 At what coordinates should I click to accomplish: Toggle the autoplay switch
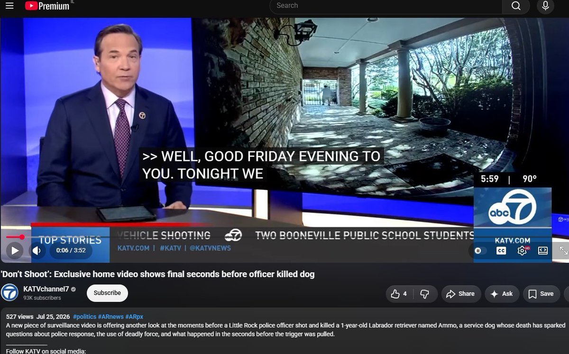coord(480,251)
